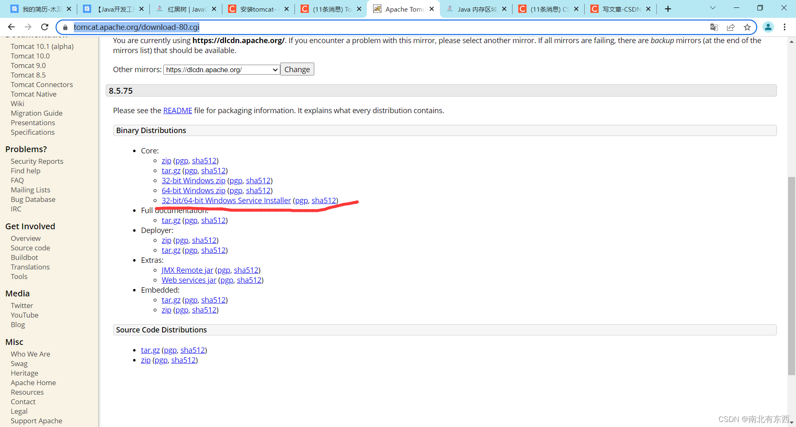Open a new browser tab
The width and height of the screenshot is (796, 427).
click(x=668, y=9)
